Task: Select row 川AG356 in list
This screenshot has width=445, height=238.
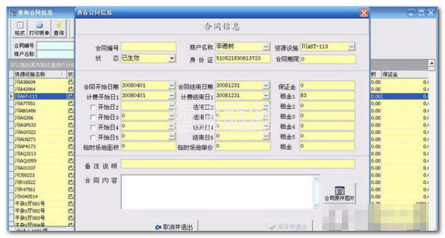Action: coord(40,118)
